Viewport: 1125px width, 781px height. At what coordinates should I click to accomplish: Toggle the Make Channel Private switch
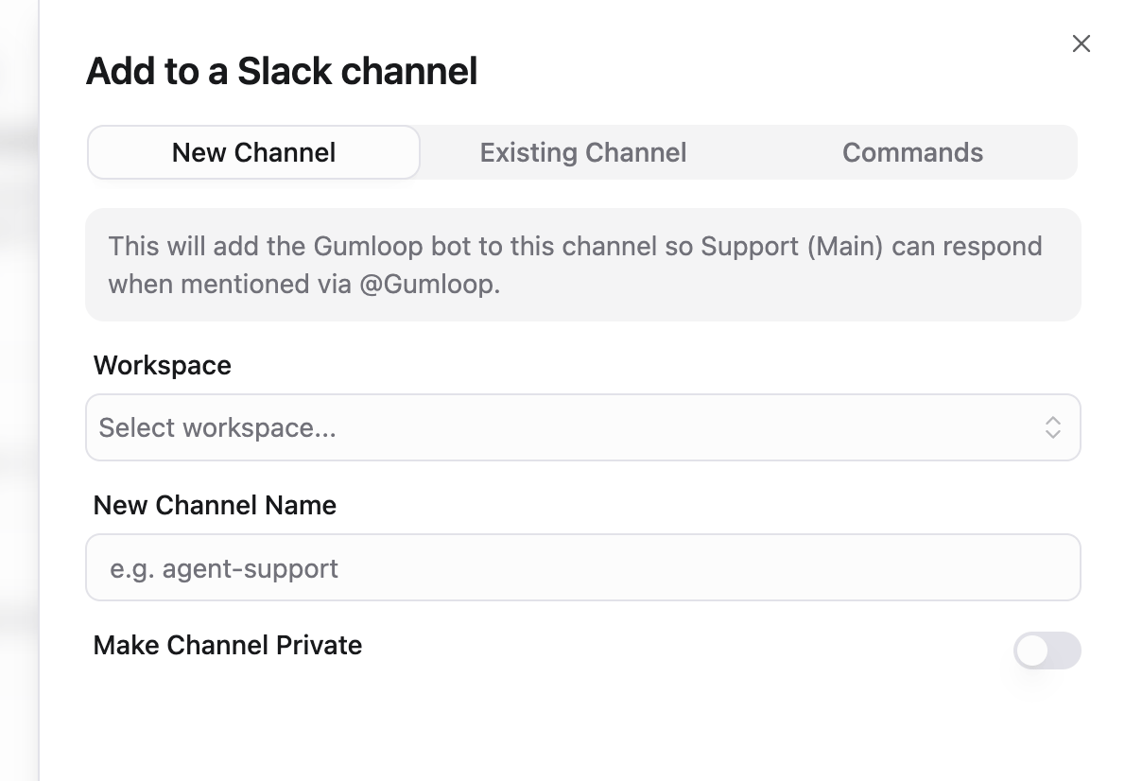click(1047, 651)
